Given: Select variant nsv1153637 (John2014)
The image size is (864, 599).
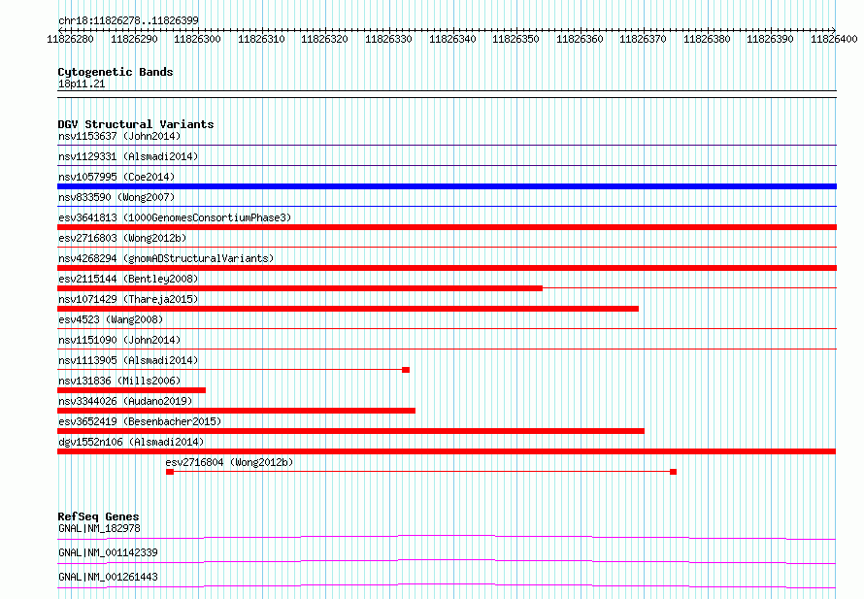Looking at the screenshot, I should (x=119, y=136).
